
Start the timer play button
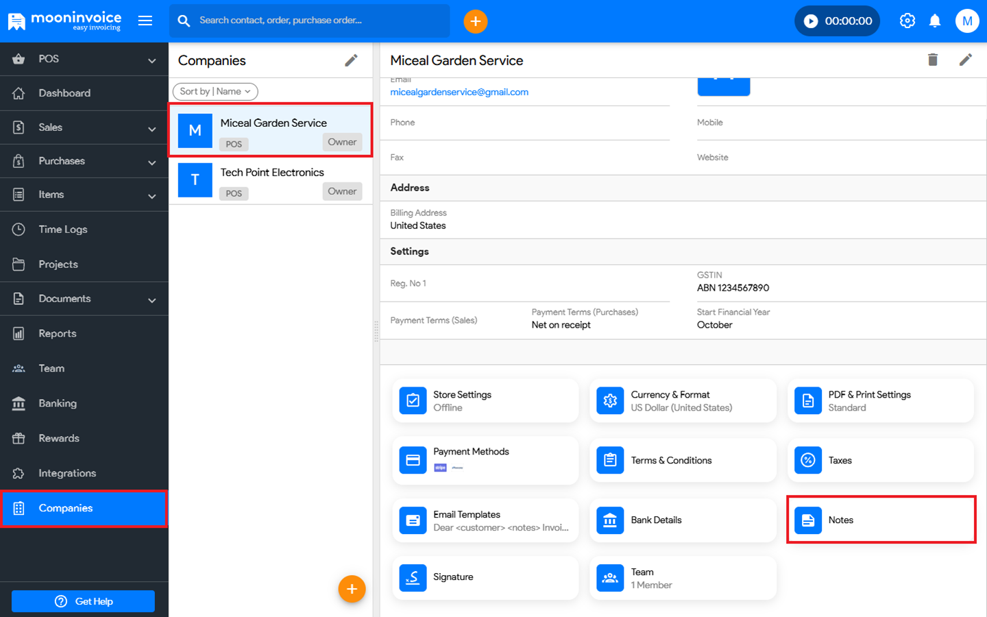[x=811, y=21]
